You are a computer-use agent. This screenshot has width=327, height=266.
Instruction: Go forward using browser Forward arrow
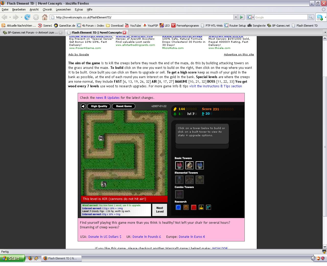[16, 17]
